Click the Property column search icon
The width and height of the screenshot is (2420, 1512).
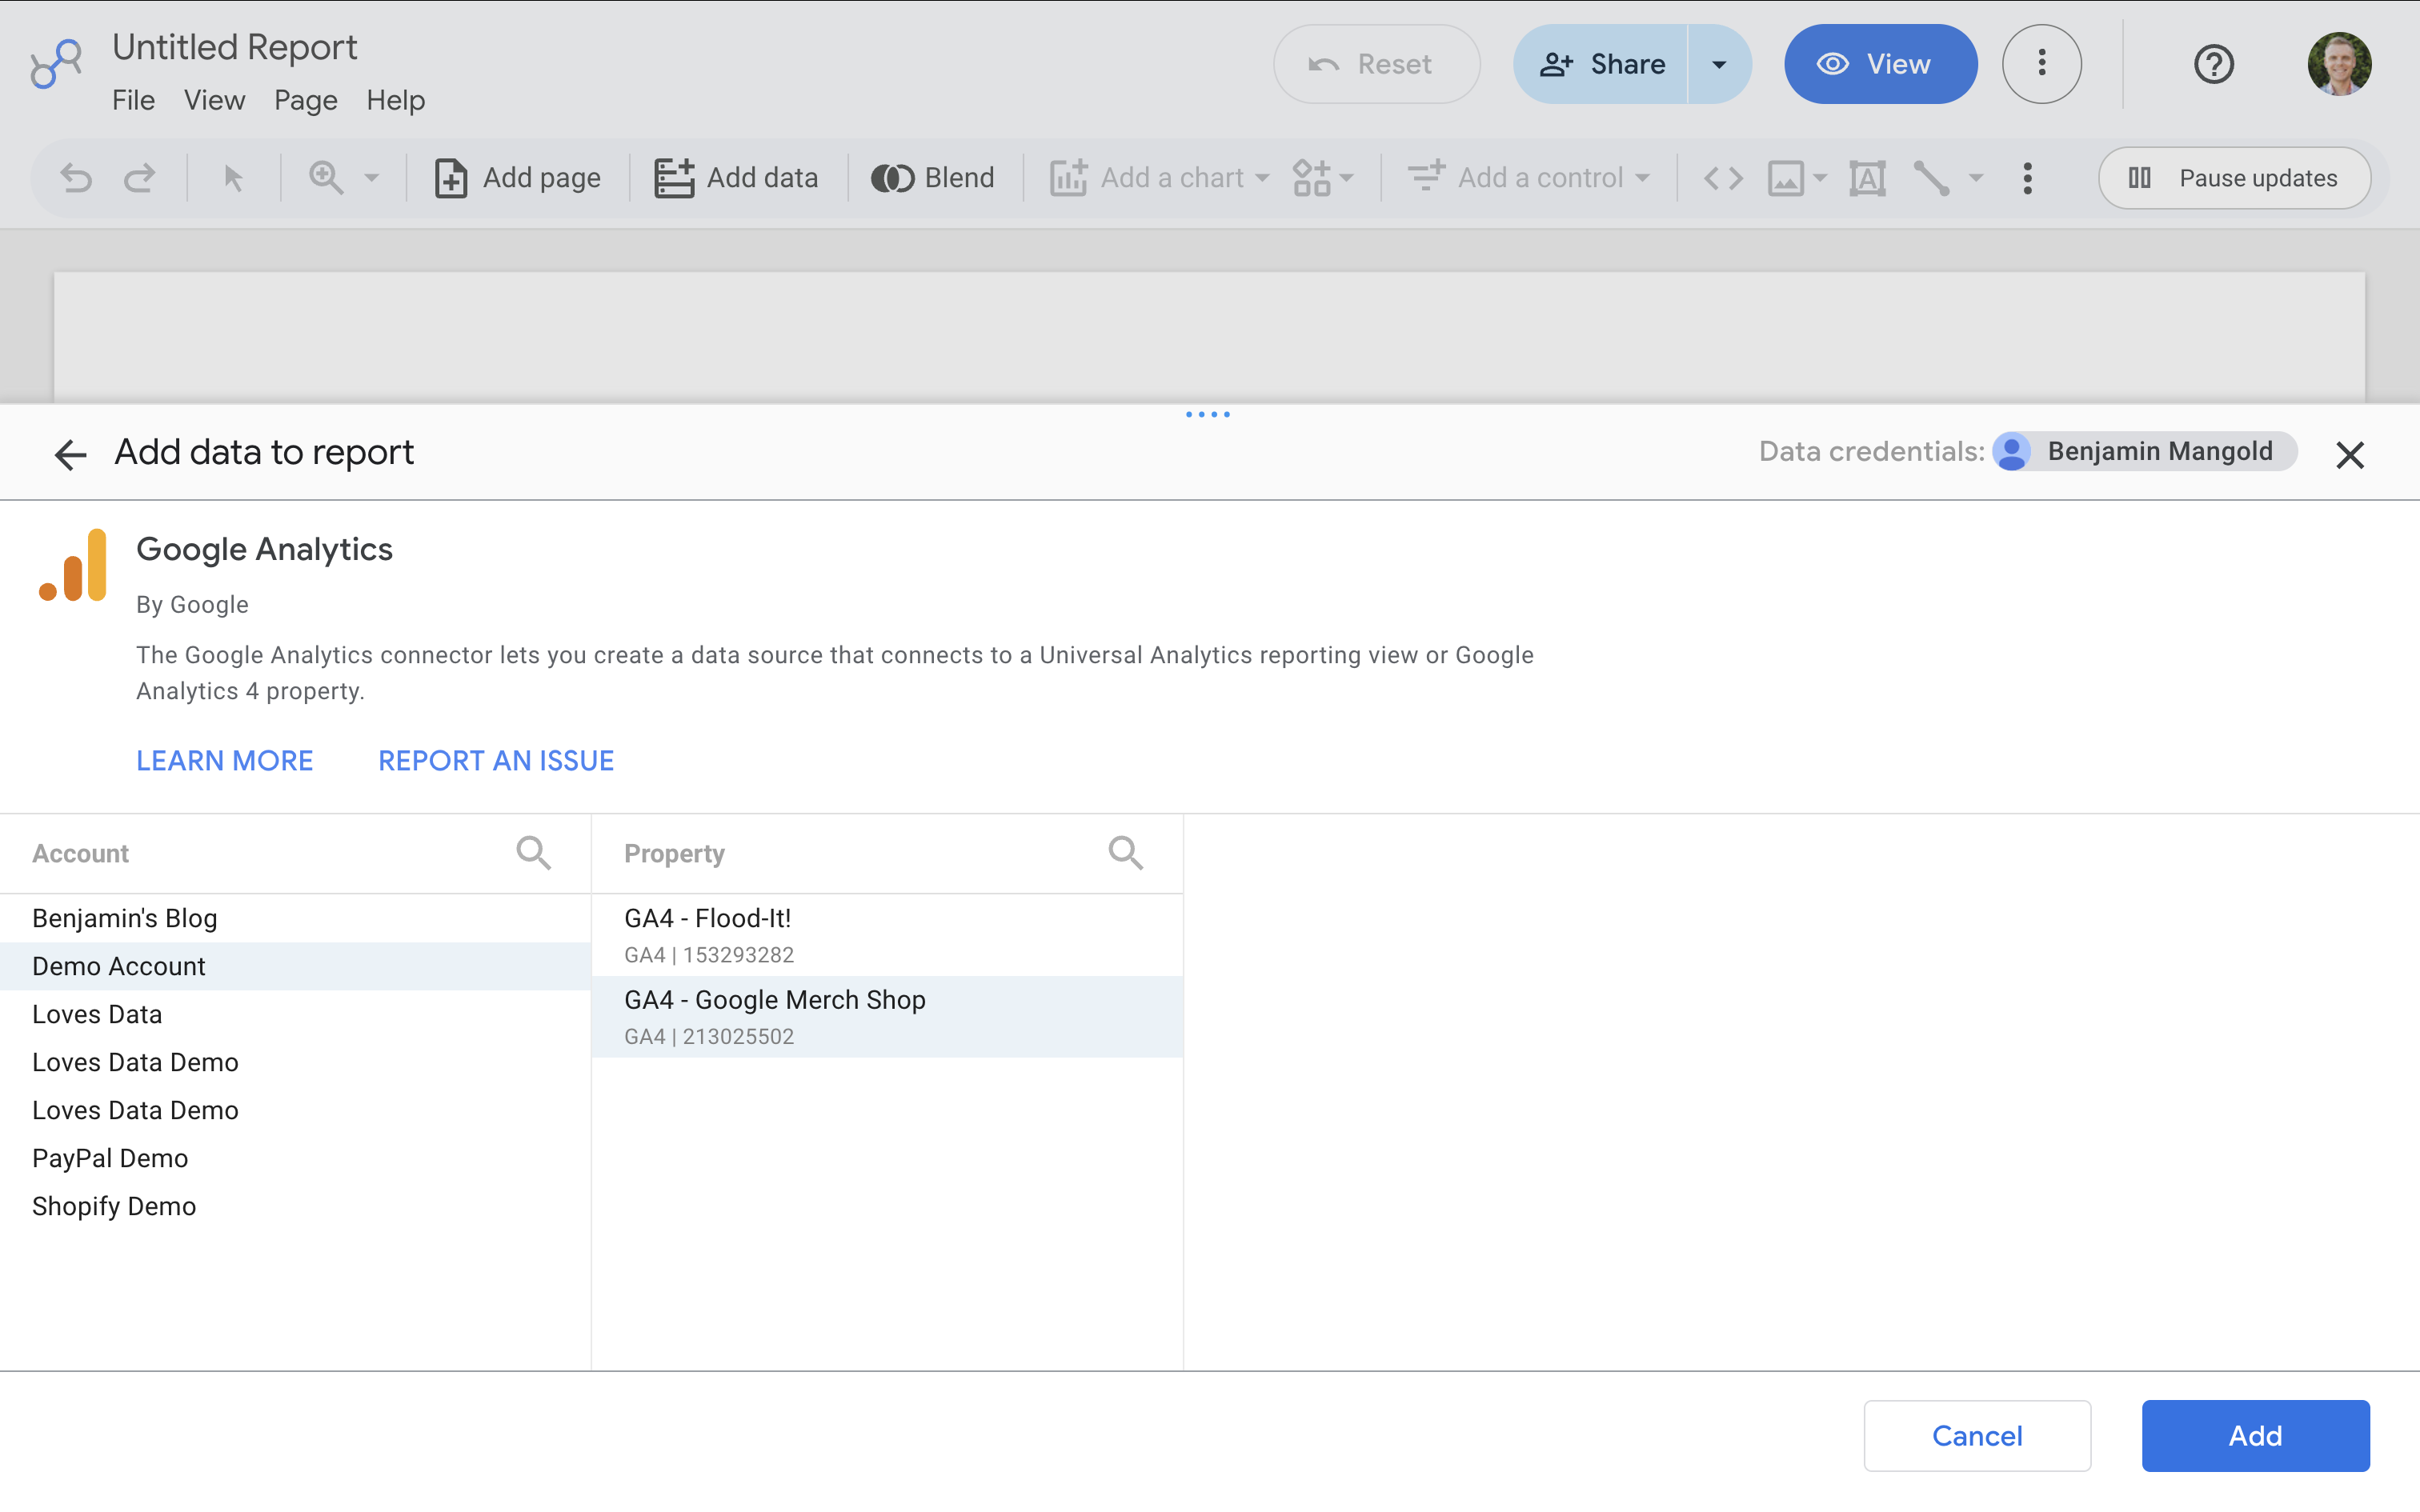pos(1126,853)
